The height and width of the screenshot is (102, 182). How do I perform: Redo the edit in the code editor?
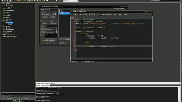click(x=86, y=14)
